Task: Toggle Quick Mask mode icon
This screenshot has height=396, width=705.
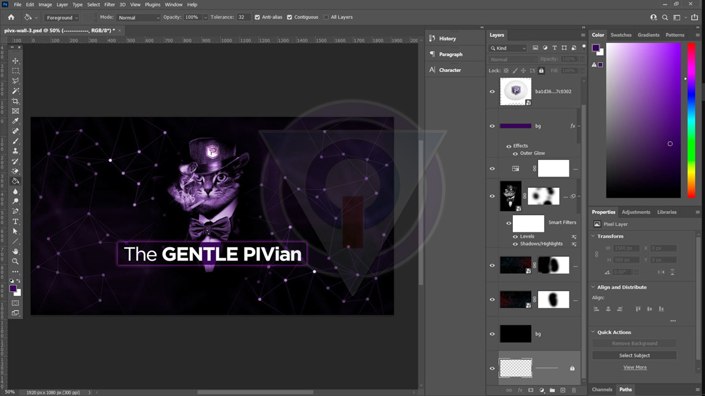Action: tap(16, 303)
